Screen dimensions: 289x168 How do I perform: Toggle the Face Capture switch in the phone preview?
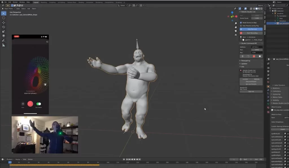39,104
